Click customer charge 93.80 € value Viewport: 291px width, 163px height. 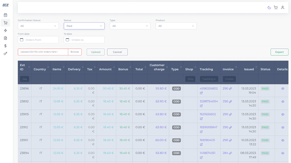[x=161, y=88]
